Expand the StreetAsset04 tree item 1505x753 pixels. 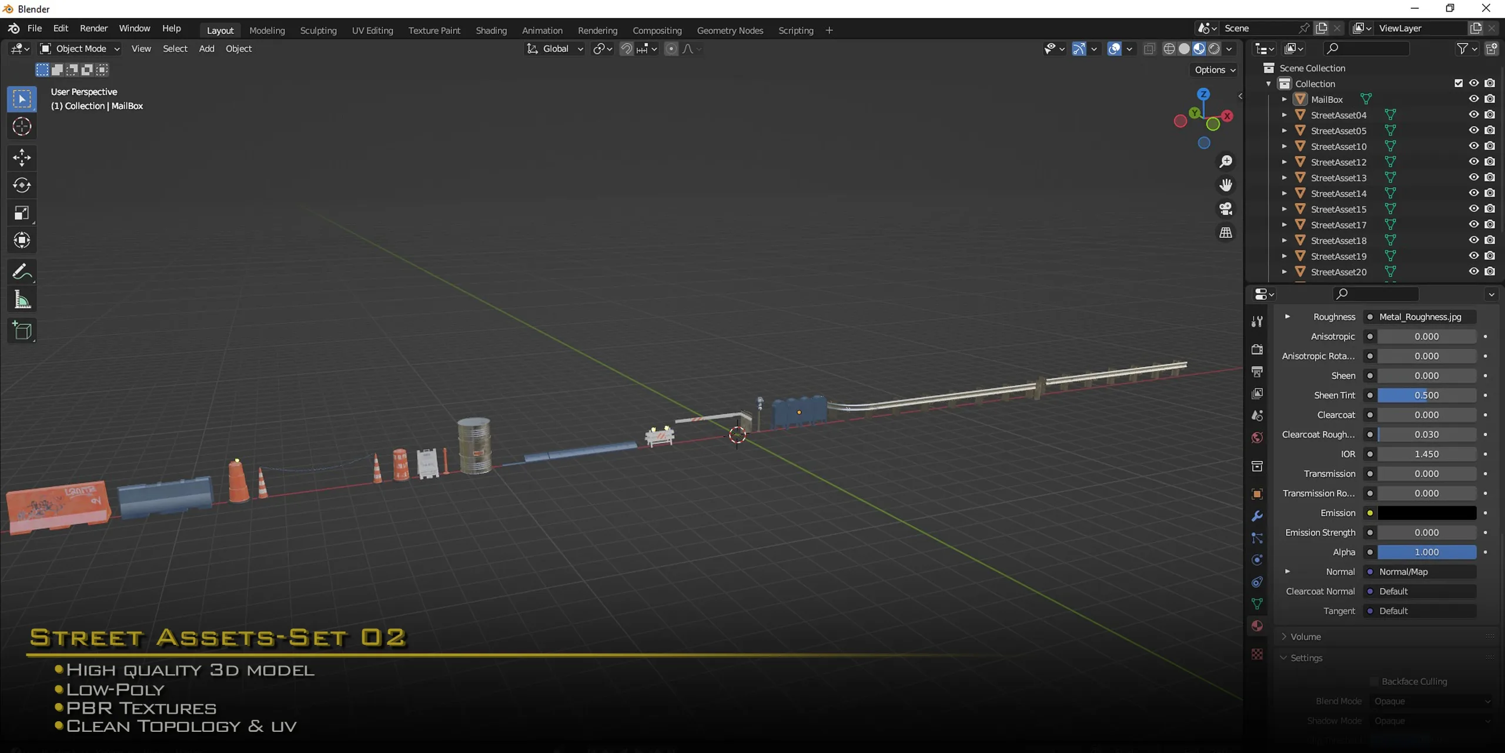tap(1285, 115)
